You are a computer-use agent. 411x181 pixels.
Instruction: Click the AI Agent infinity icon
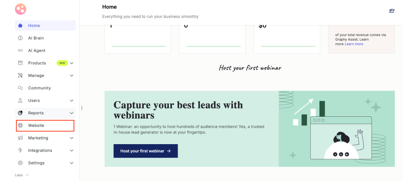tap(20, 51)
